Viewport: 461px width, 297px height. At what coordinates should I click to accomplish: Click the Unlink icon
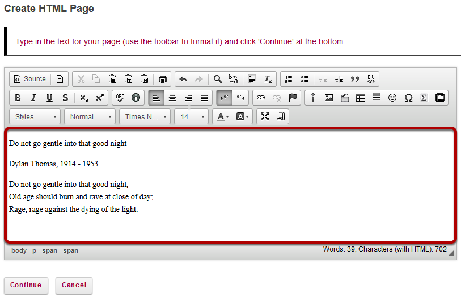(x=277, y=98)
